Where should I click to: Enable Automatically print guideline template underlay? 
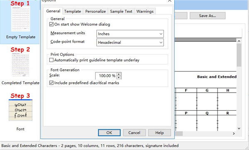[51, 60]
